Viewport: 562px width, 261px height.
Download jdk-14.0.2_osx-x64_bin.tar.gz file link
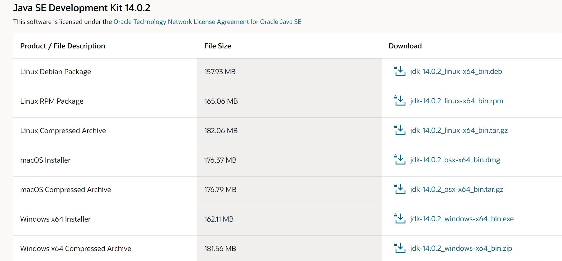(456, 189)
